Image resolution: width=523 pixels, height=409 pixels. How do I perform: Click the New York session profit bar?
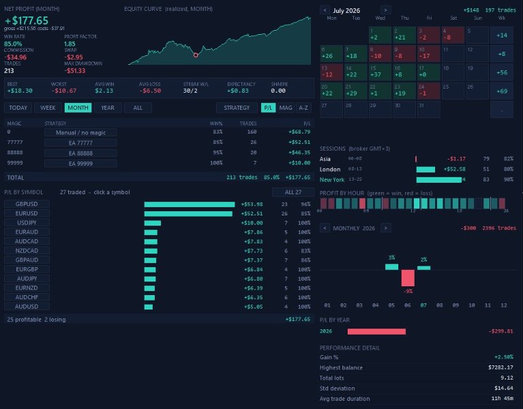(439, 180)
